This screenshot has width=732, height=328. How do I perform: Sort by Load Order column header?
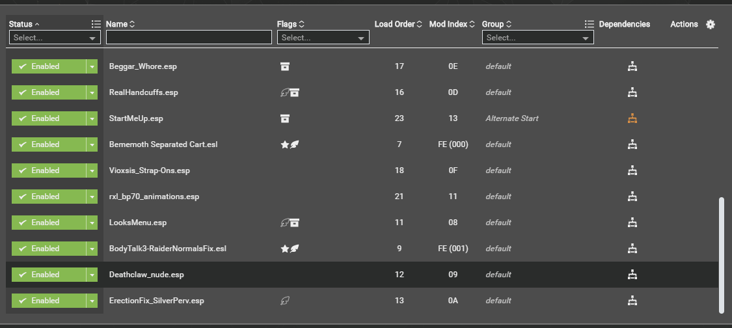coord(398,24)
